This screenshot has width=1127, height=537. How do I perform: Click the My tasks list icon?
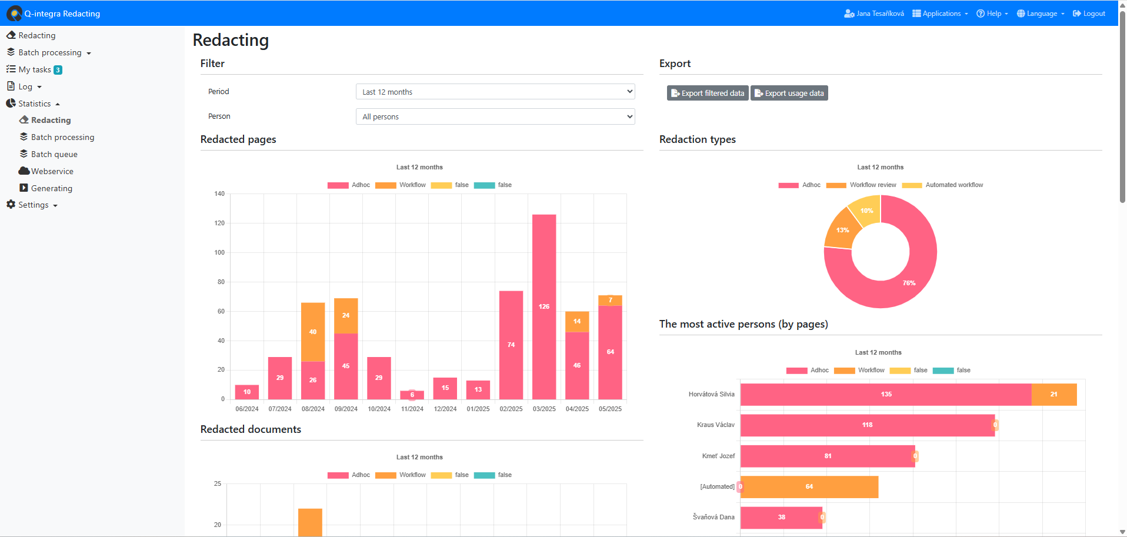coord(11,69)
